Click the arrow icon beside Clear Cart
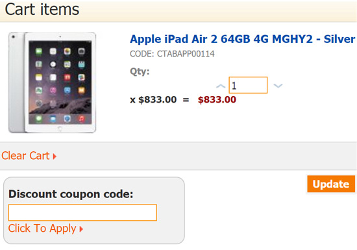 point(55,156)
